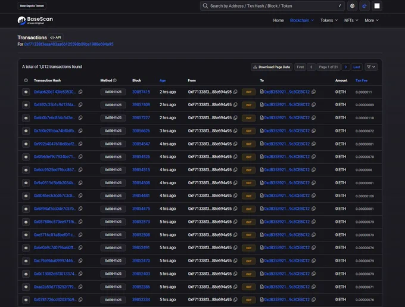Click the white square profile icon
This screenshot has width=405, height=307.
tap(377, 6)
